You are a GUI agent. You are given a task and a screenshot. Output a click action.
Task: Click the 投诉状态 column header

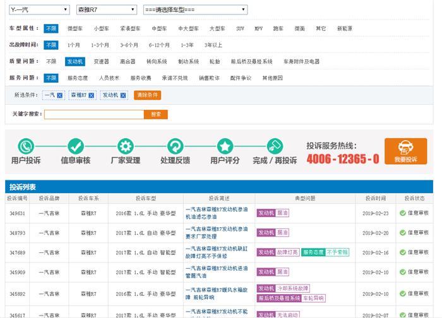pyautogui.click(x=414, y=198)
